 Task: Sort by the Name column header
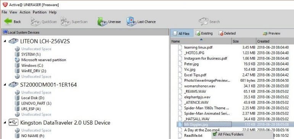(201, 41)
